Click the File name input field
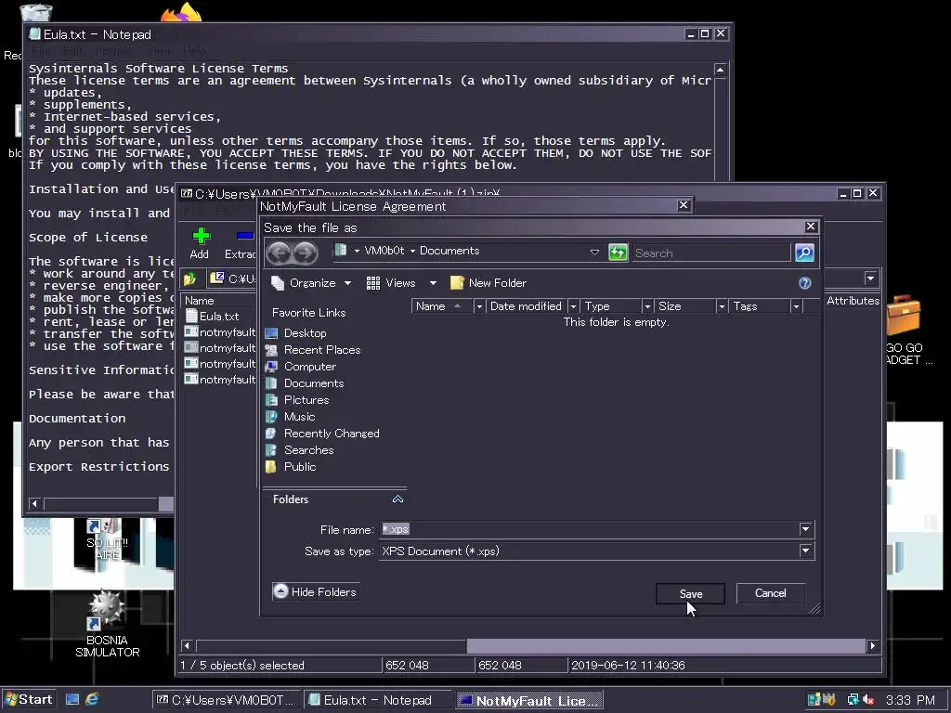Screen dimensions: 951x713 coord(590,529)
